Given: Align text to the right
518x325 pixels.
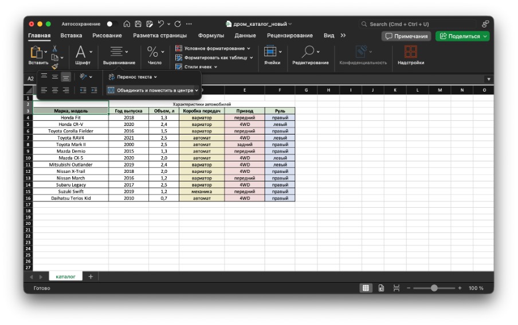Looking at the screenshot, I should point(66,90).
